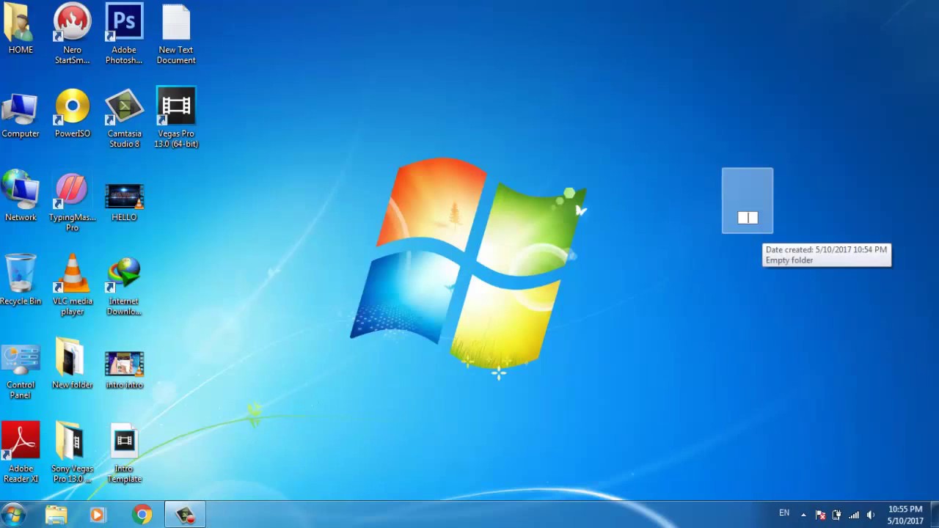939x528 pixels.
Task: Click the EN language indicator
Action: click(x=784, y=513)
